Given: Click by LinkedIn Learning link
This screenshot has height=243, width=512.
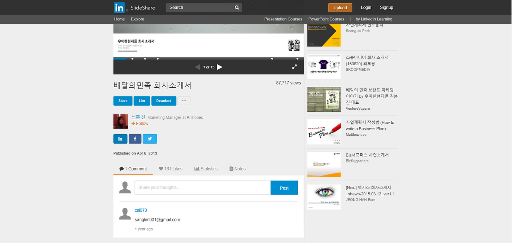Looking at the screenshot, I should coord(374,19).
